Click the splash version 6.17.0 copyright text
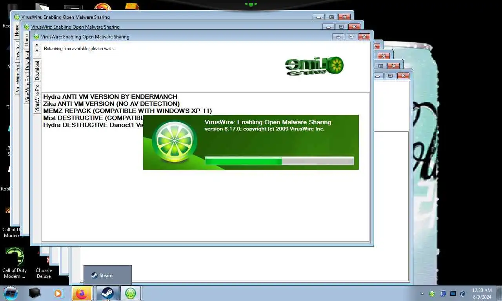Screen dimensions: 502x301 click(264, 129)
